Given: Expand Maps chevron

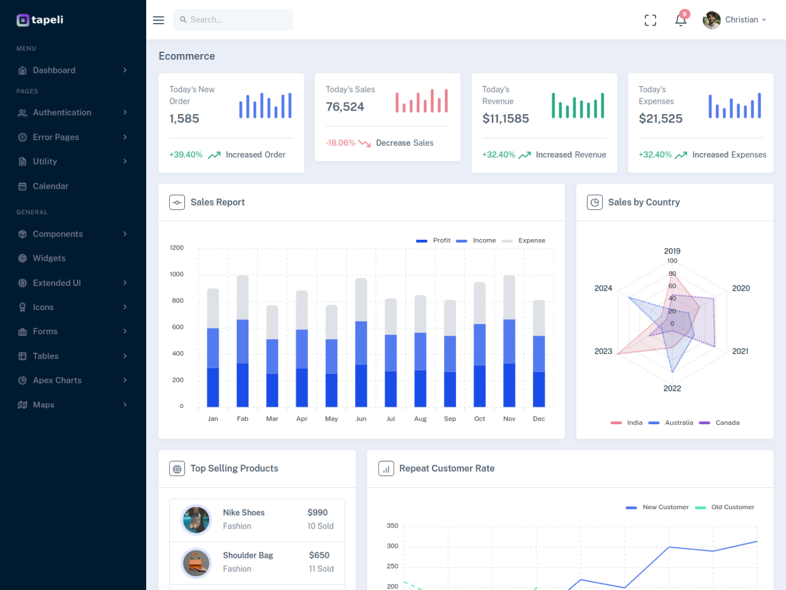Looking at the screenshot, I should (x=125, y=405).
